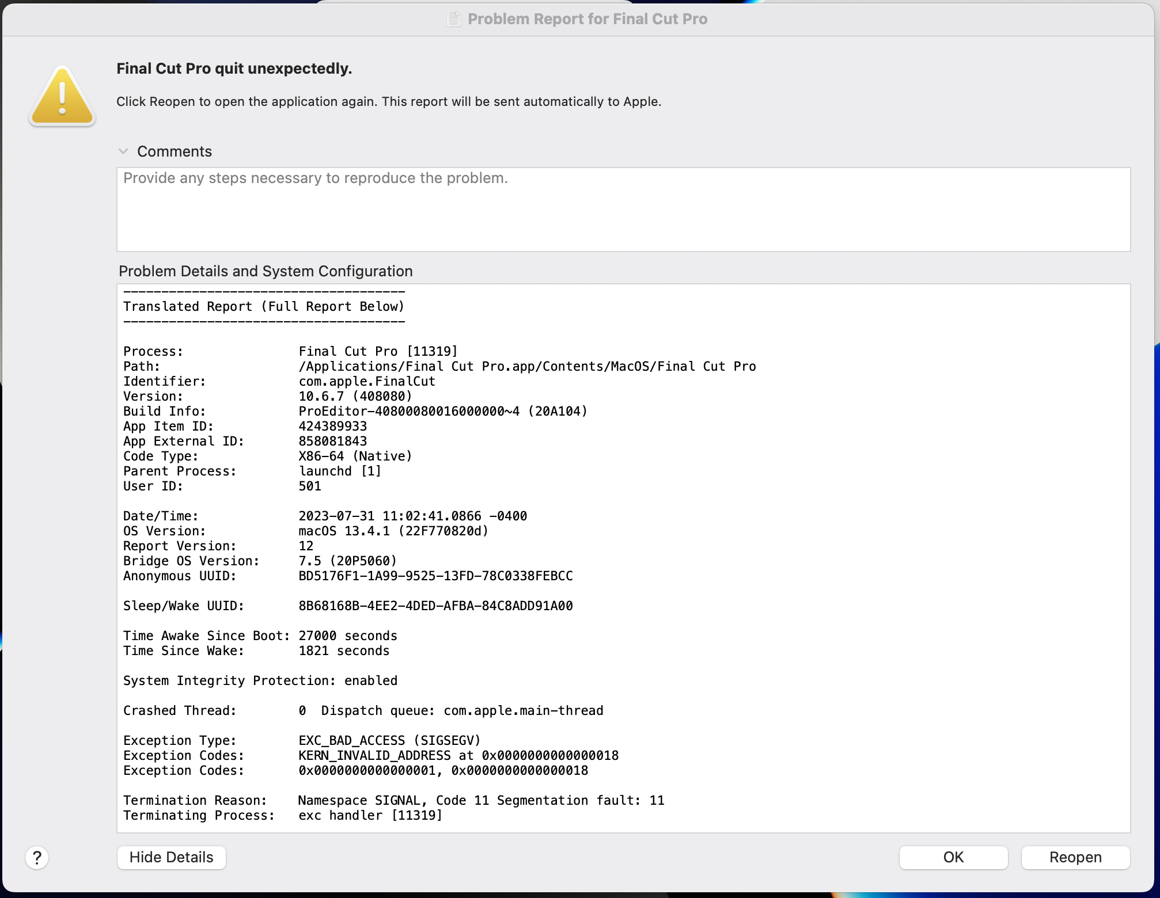Click the document icon in the title bar
This screenshot has width=1160, height=898.
454,18
